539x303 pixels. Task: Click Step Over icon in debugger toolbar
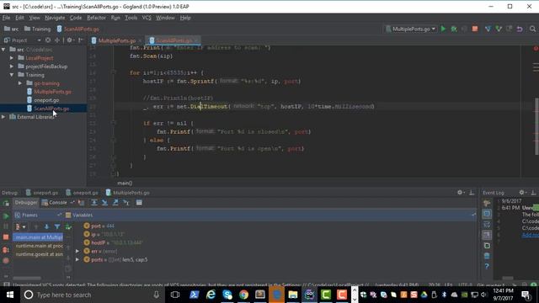click(93, 203)
